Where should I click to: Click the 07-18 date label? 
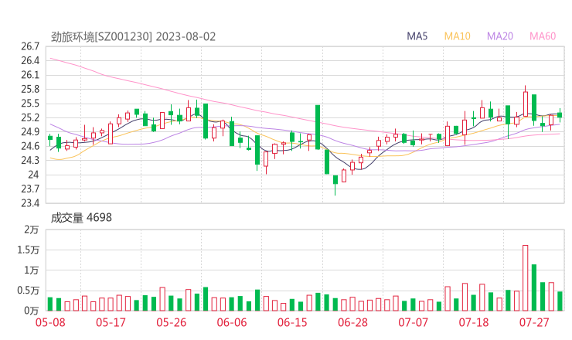pyautogui.click(x=474, y=322)
